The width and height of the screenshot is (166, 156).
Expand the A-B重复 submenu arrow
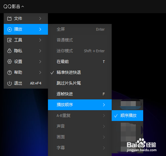click(x=104, y=116)
